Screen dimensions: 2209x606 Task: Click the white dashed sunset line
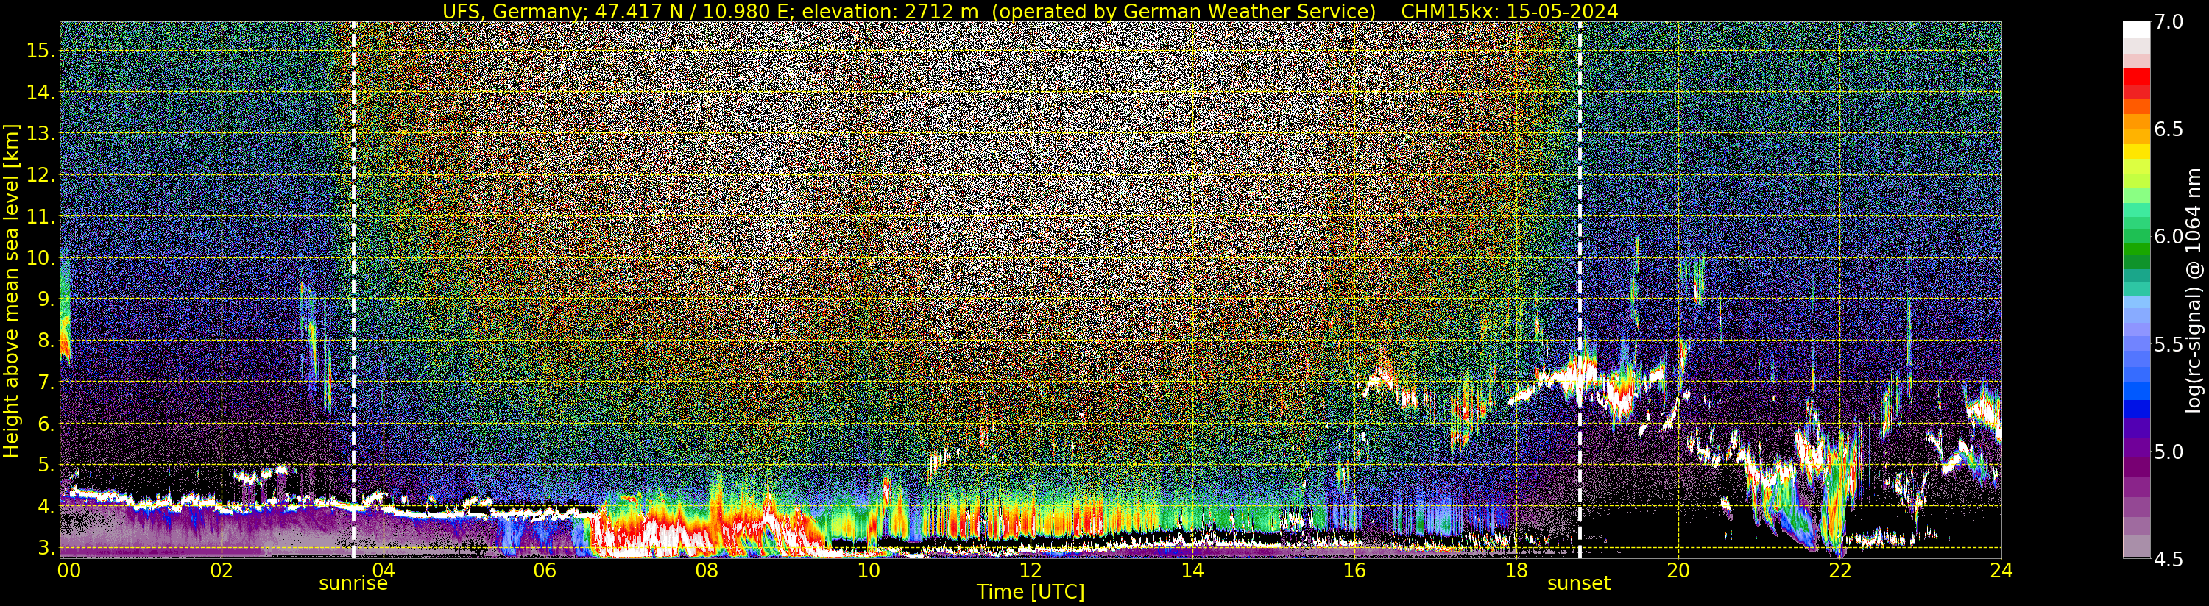click(1580, 290)
